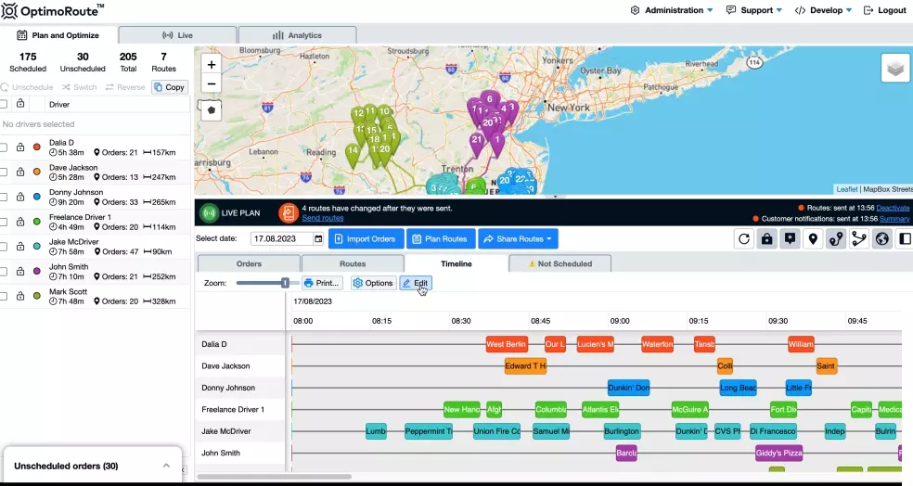
Task: Switch to the Analytics tab
Action: (297, 35)
